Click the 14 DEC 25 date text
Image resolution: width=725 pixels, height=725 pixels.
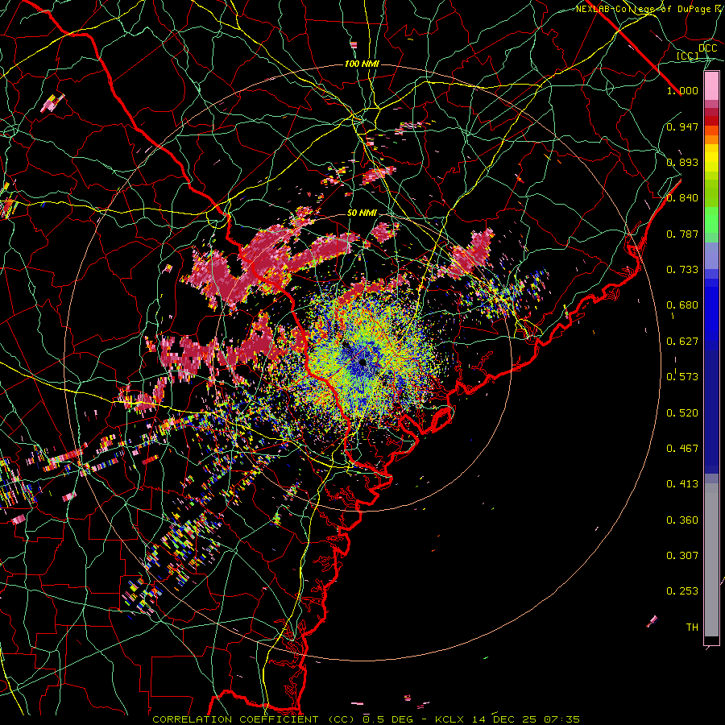(504, 719)
